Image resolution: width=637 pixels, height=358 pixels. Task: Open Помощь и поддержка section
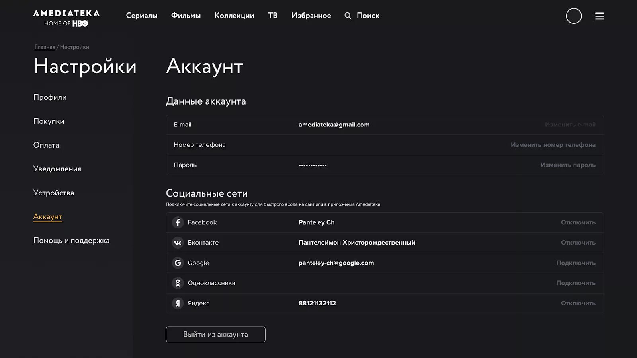pos(71,240)
